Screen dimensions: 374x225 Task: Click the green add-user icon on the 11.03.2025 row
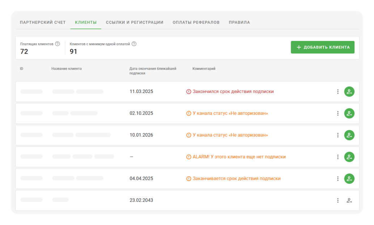(x=349, y=91)
